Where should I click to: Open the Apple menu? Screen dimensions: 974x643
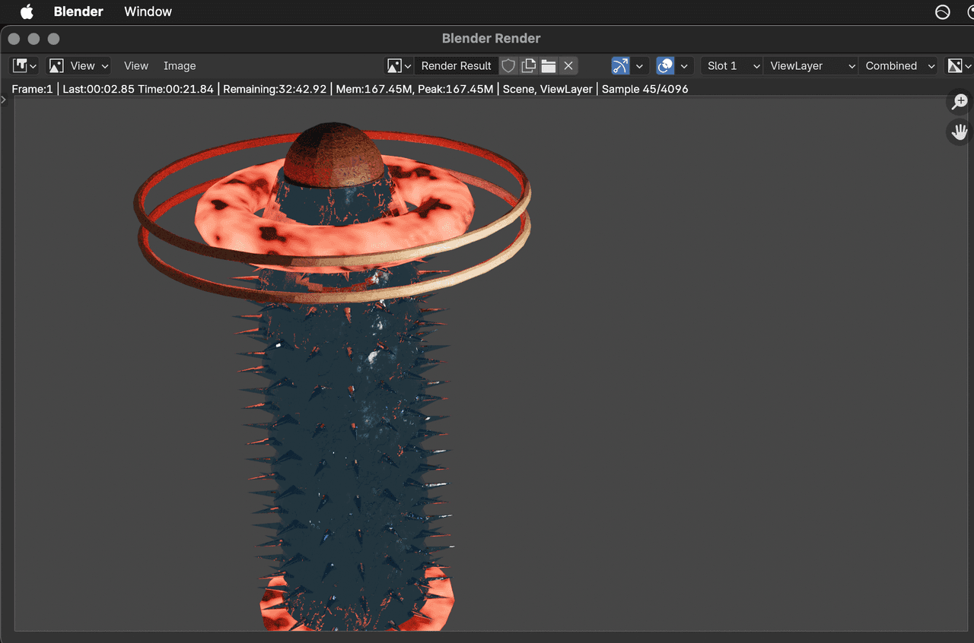coord(27,12)
